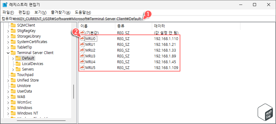This screenshot has width=276, height=124.
Task: Expand the TabletTip key
Action: tap(8, 47)
